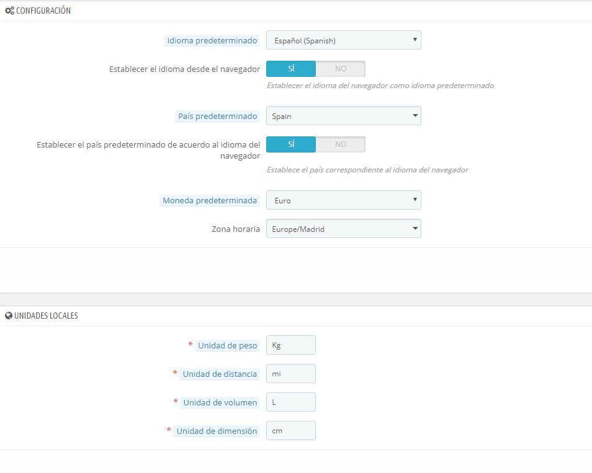
Task: Click help text 'Establecer el idioma del navegador como'
Action: pos(380,86)
